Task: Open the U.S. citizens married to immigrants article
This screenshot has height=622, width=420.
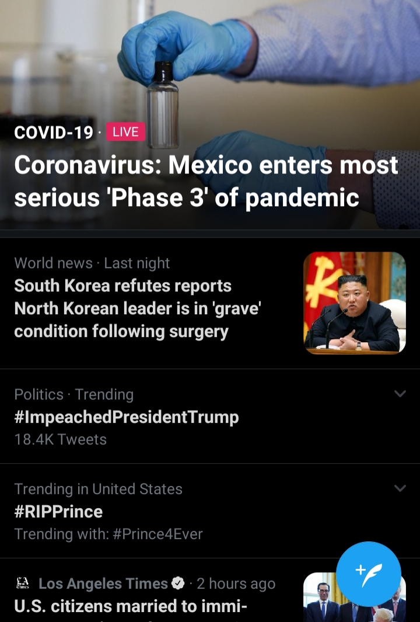Action: (x=131, y=607)
